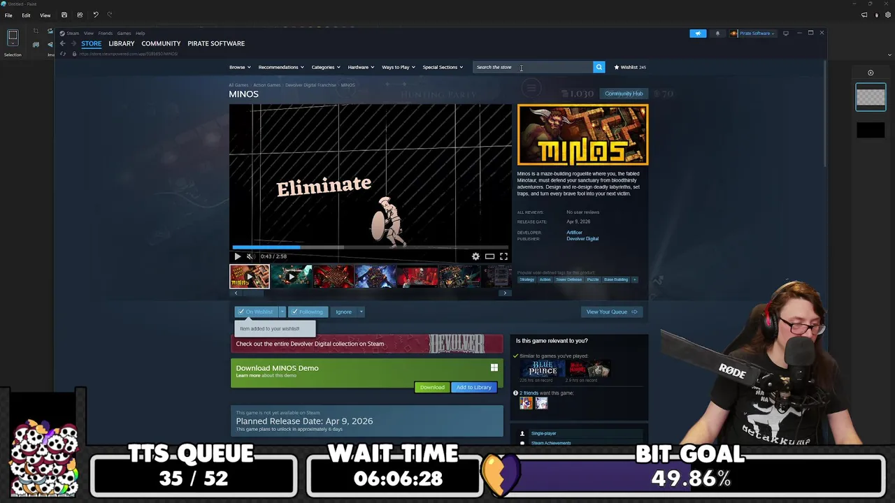
Task: Open the Paint View menu
Action: click(x=45, y=15)
